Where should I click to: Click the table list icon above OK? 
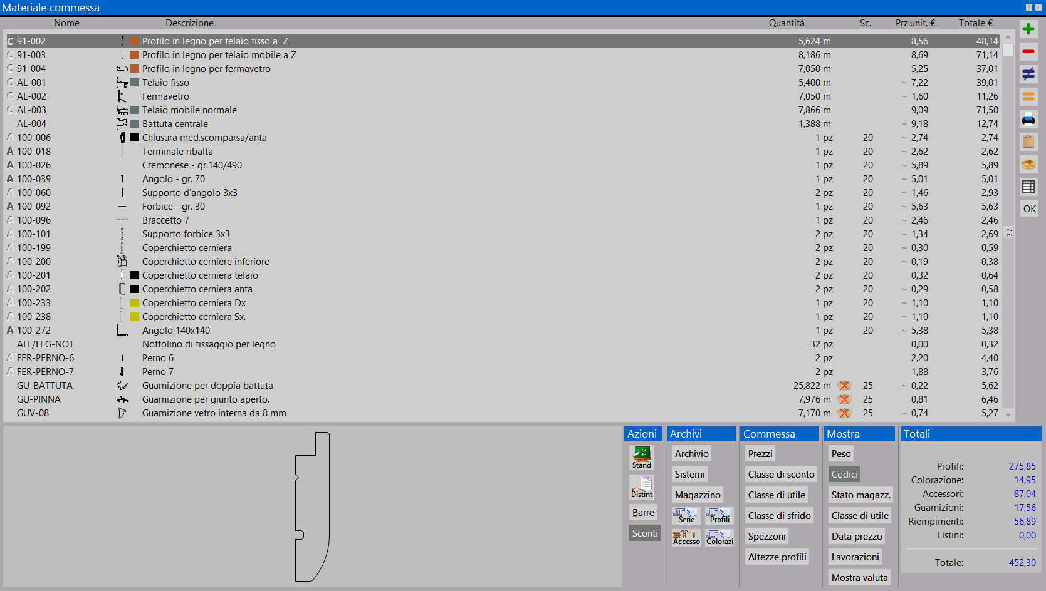1028,187
